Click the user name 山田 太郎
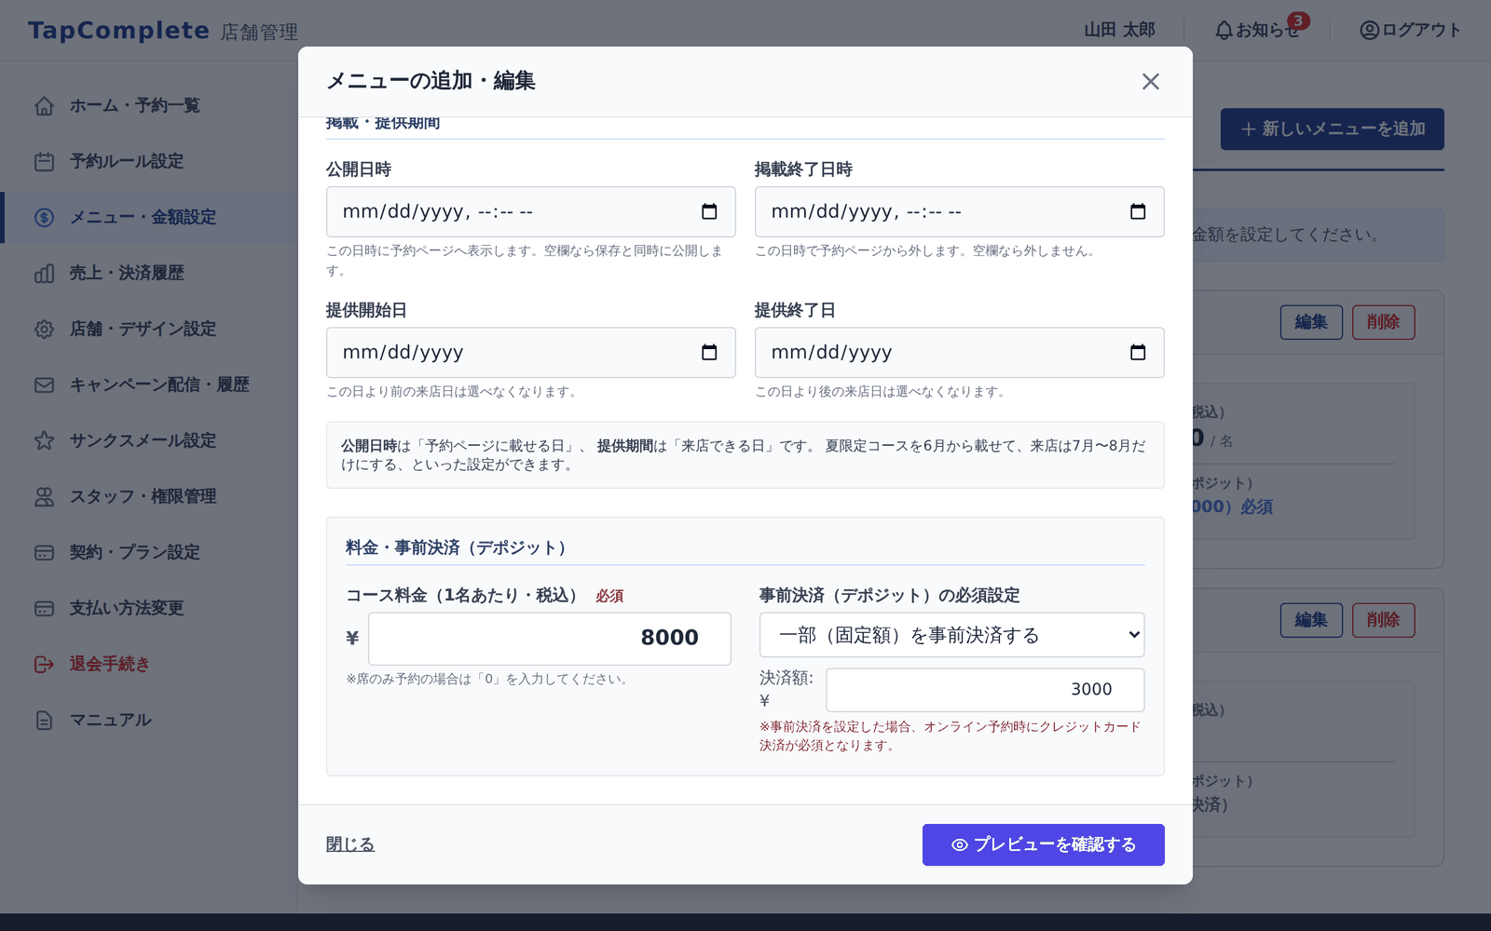 (x=1119, y=30)
